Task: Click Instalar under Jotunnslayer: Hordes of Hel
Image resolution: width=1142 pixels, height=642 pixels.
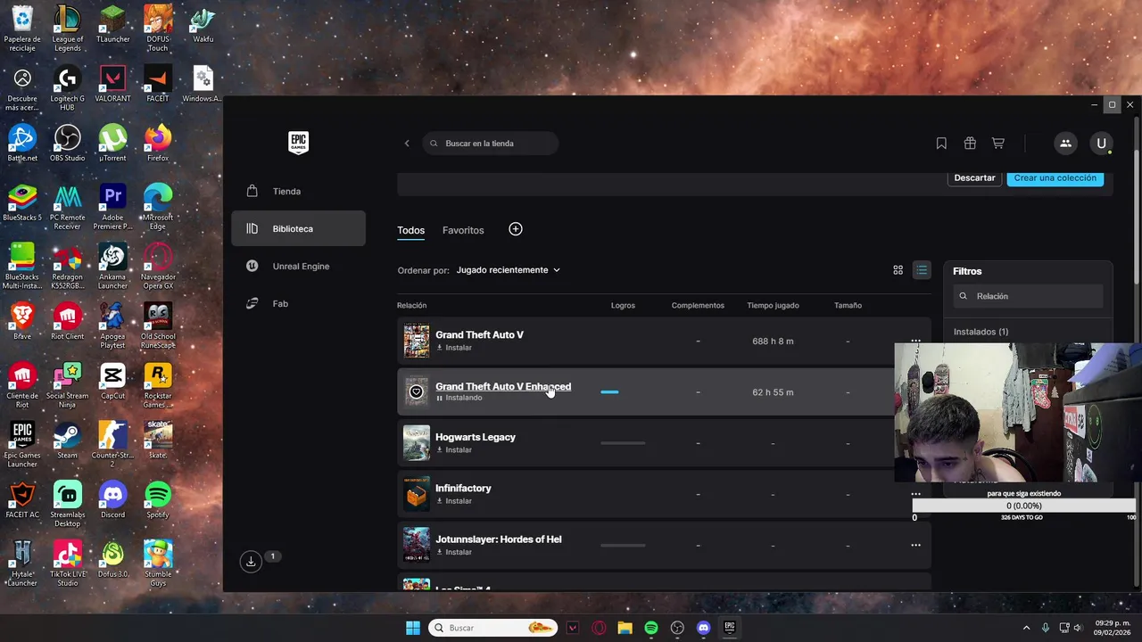Action: point(454,552)
